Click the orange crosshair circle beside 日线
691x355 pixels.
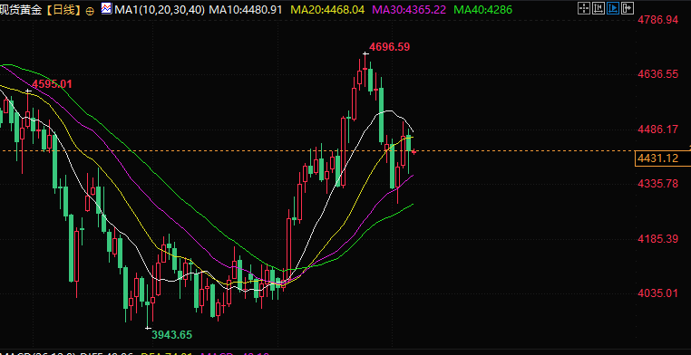tap(90, 11)
